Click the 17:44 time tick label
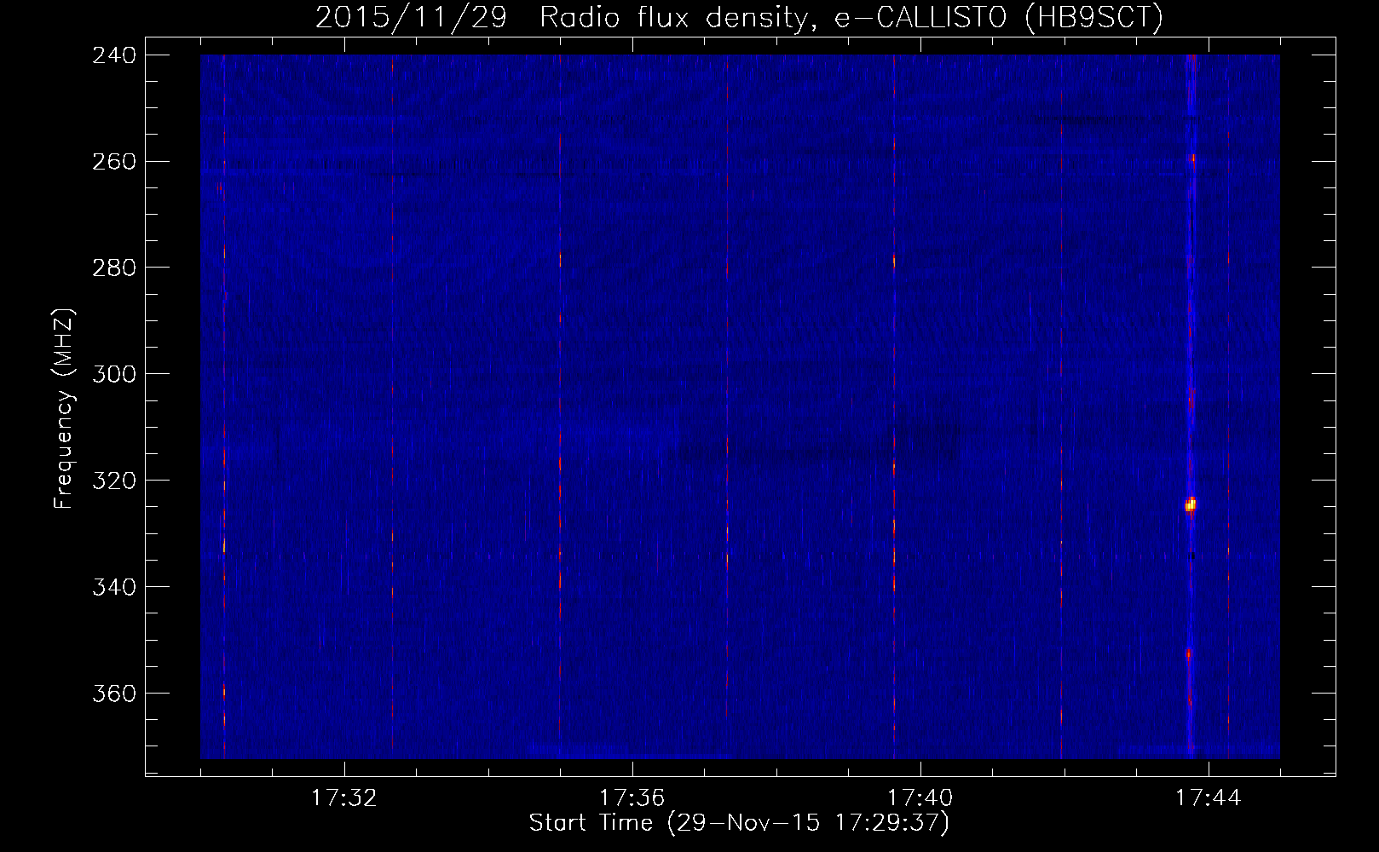This screenshot has width=1379, height=852. (x=1209, y=798)
